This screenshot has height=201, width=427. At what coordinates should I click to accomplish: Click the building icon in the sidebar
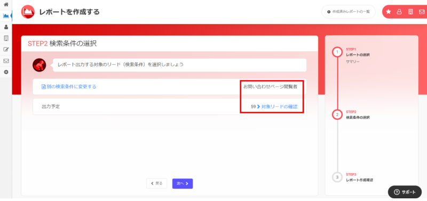coord(6,38)
